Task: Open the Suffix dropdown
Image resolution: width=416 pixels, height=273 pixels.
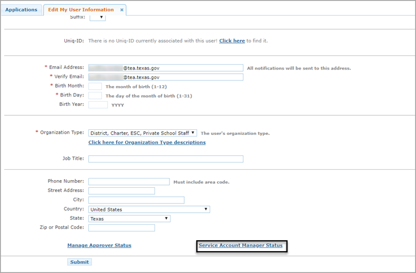Action: 97,17
